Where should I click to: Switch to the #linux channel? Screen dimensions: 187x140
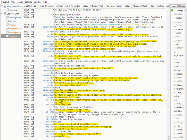[13, 25]
